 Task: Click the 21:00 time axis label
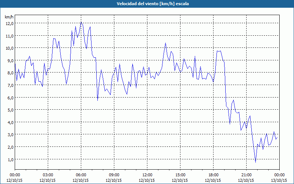click(x=246, y=175)
